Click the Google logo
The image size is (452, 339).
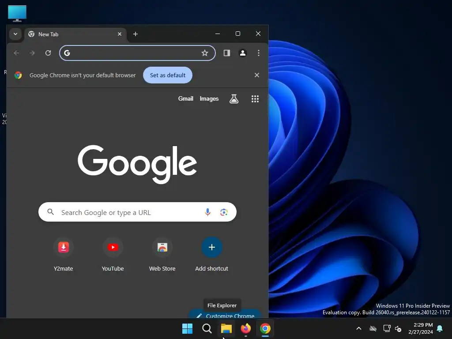click(137, 164)
